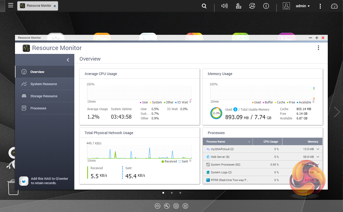Open the main hamburger menu
The image size is (343, 212).
click(x=11, y=5)
